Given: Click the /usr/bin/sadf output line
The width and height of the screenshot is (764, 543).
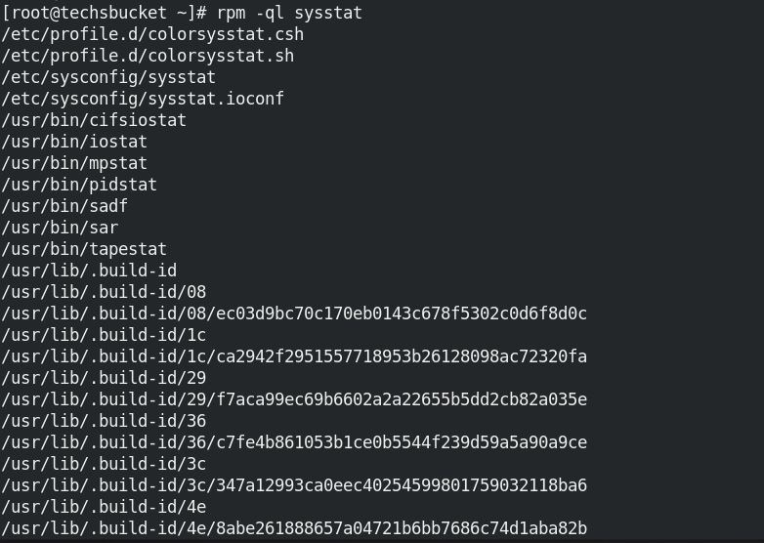Looking at the screenshot, I should pyautogui.click(x=64, y=206).
